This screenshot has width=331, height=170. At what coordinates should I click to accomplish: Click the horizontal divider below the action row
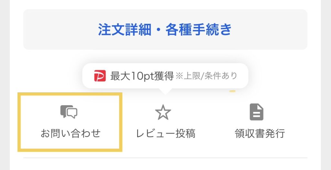pos(165,158)
